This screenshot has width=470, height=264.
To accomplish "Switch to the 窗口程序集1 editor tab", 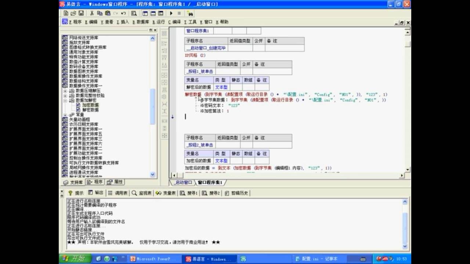I will (210, 182).
